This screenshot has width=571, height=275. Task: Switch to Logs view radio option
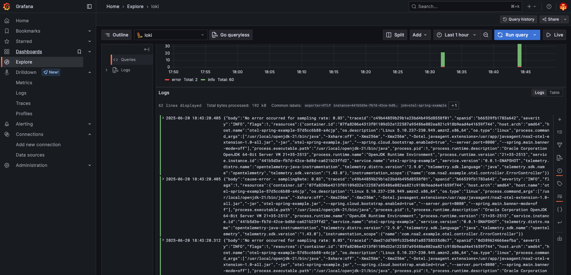(539, 93)
